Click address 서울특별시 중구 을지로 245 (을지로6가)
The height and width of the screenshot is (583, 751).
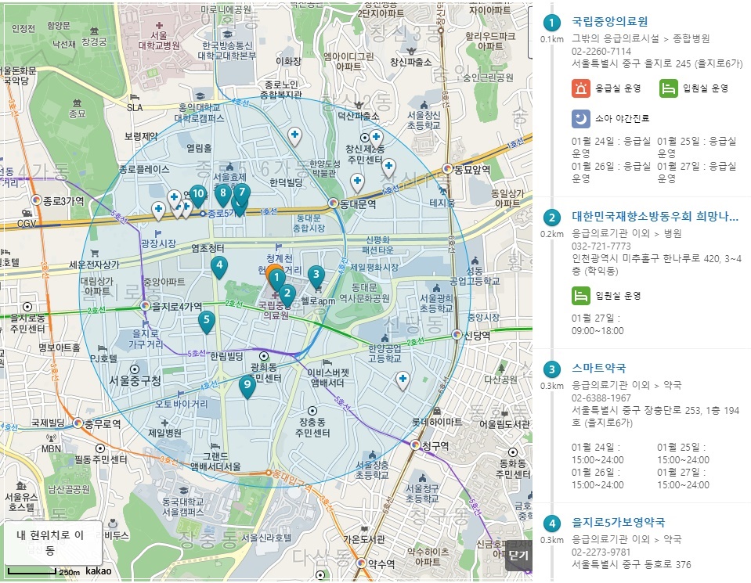pos(657,63)
